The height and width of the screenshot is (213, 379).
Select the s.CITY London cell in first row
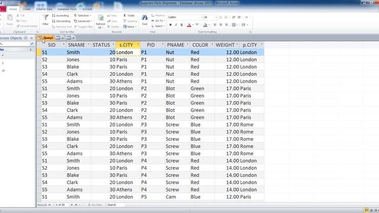click(x=128, y=53)
